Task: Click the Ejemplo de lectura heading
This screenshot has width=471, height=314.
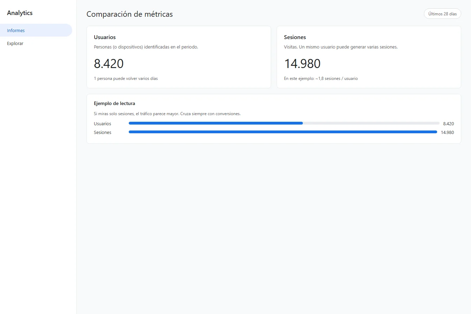Action: [114, 104]
